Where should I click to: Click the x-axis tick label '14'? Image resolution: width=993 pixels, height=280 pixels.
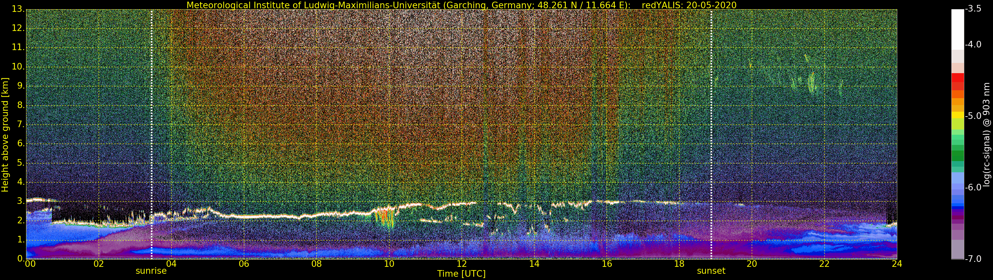[x=534, y=264]
